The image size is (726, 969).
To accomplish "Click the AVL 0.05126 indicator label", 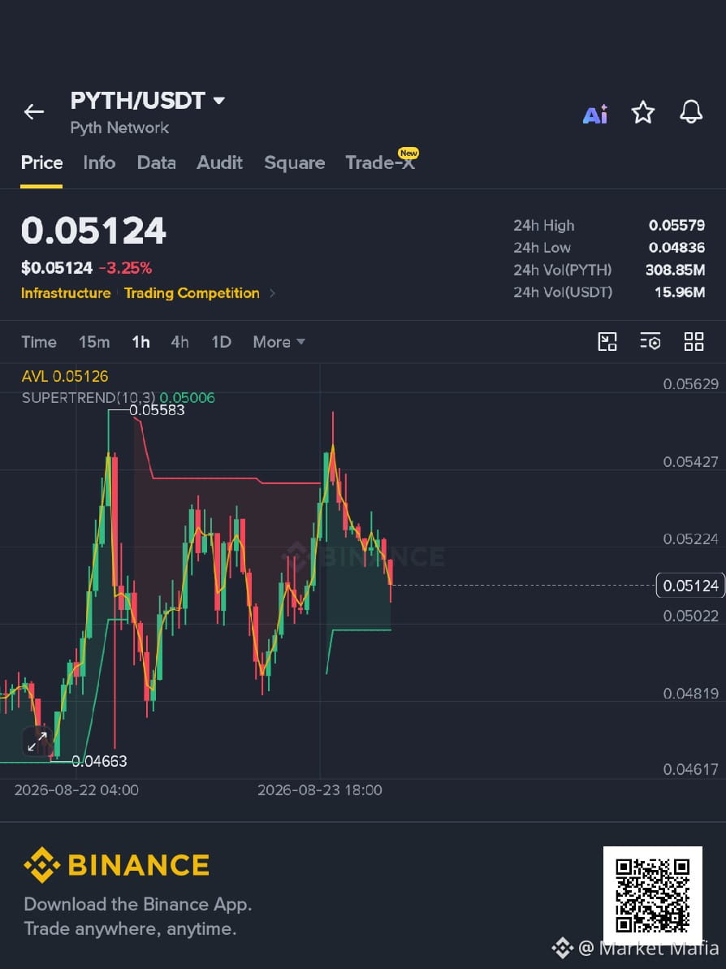I will coord(65,376).
